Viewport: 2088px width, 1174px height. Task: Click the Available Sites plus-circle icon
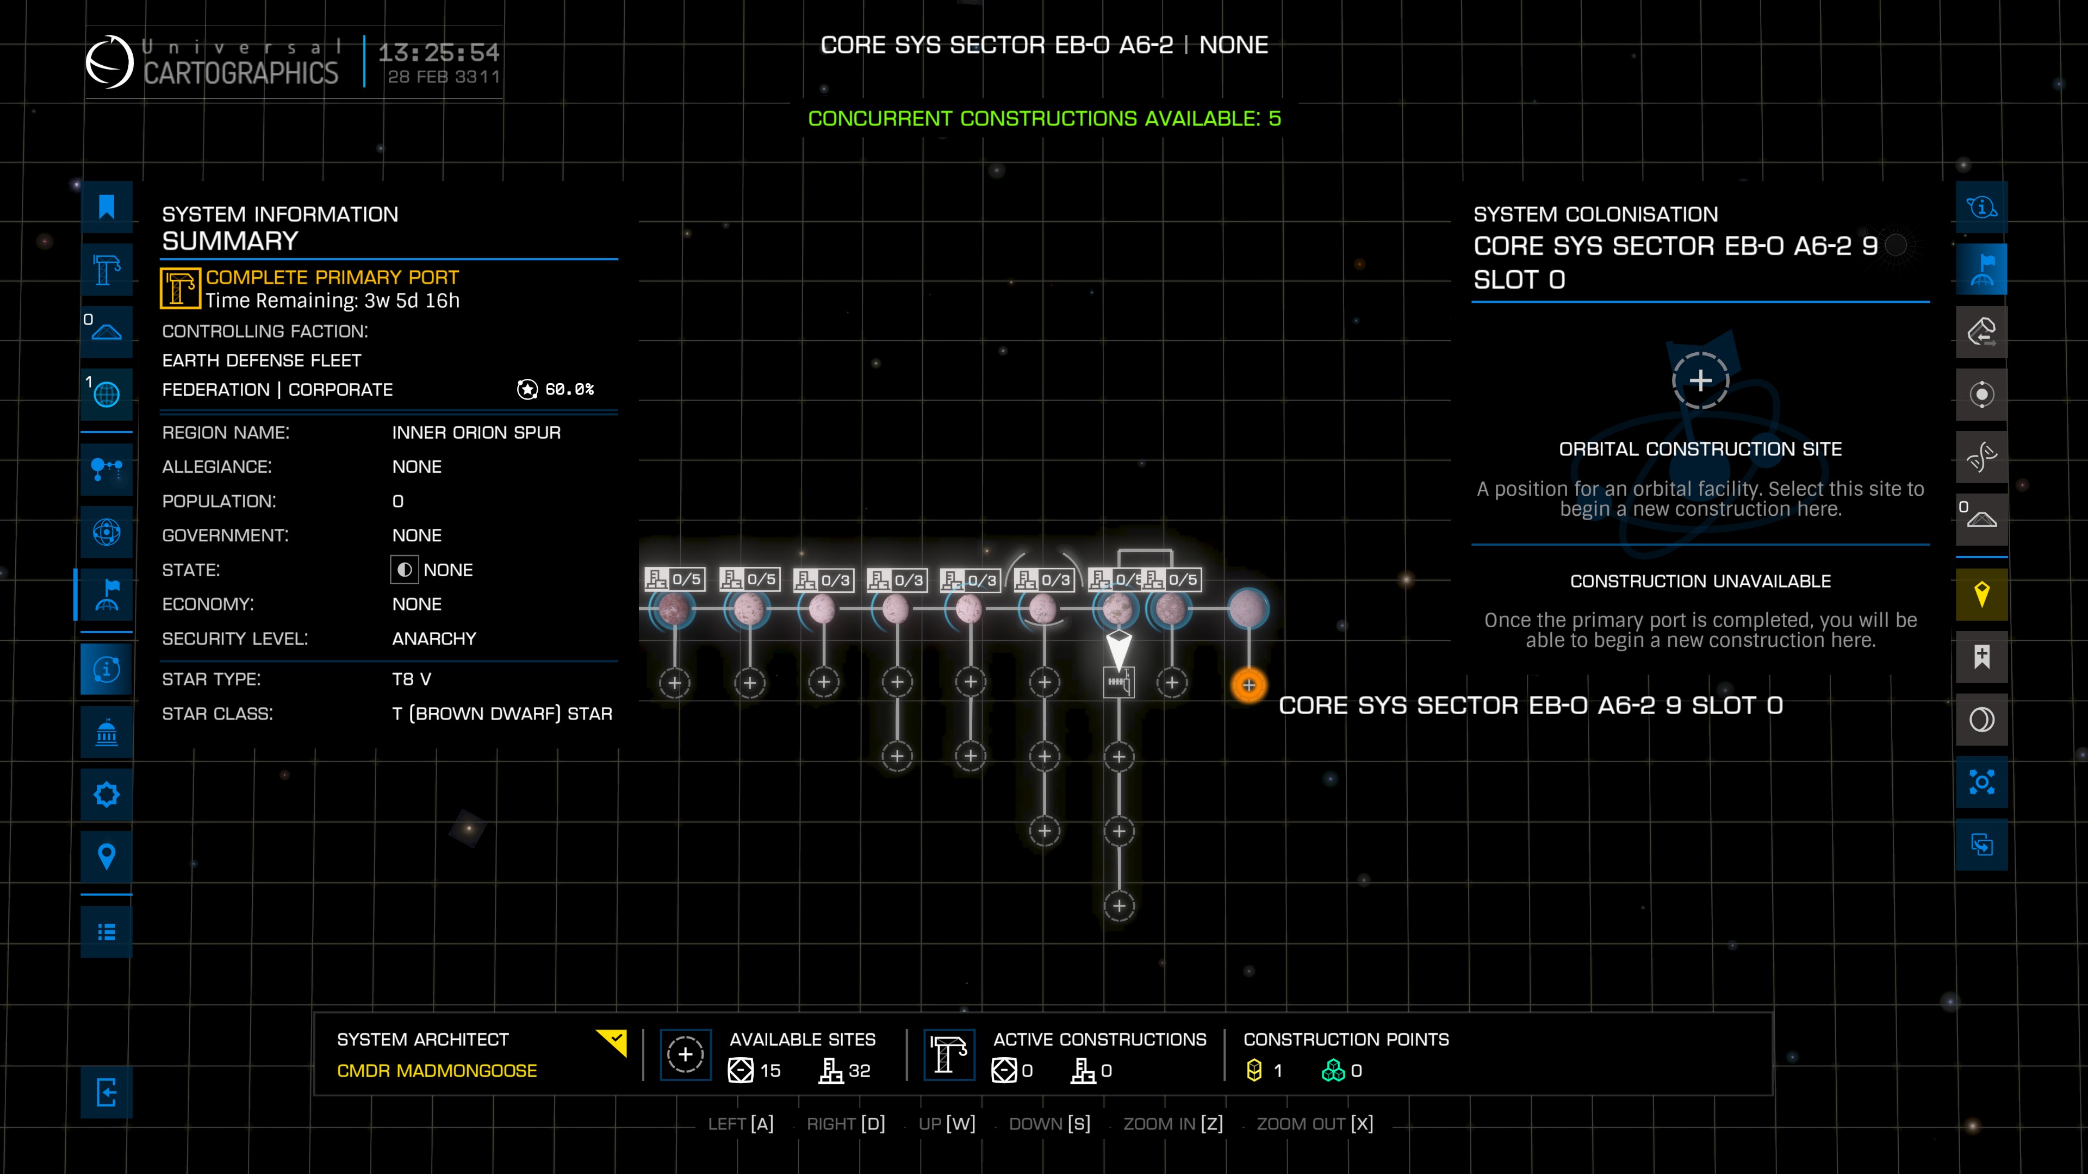(x=686, y=1054)
